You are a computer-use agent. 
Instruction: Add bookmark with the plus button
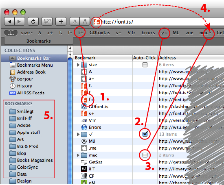pyautogui.click(x=61, y=22)
